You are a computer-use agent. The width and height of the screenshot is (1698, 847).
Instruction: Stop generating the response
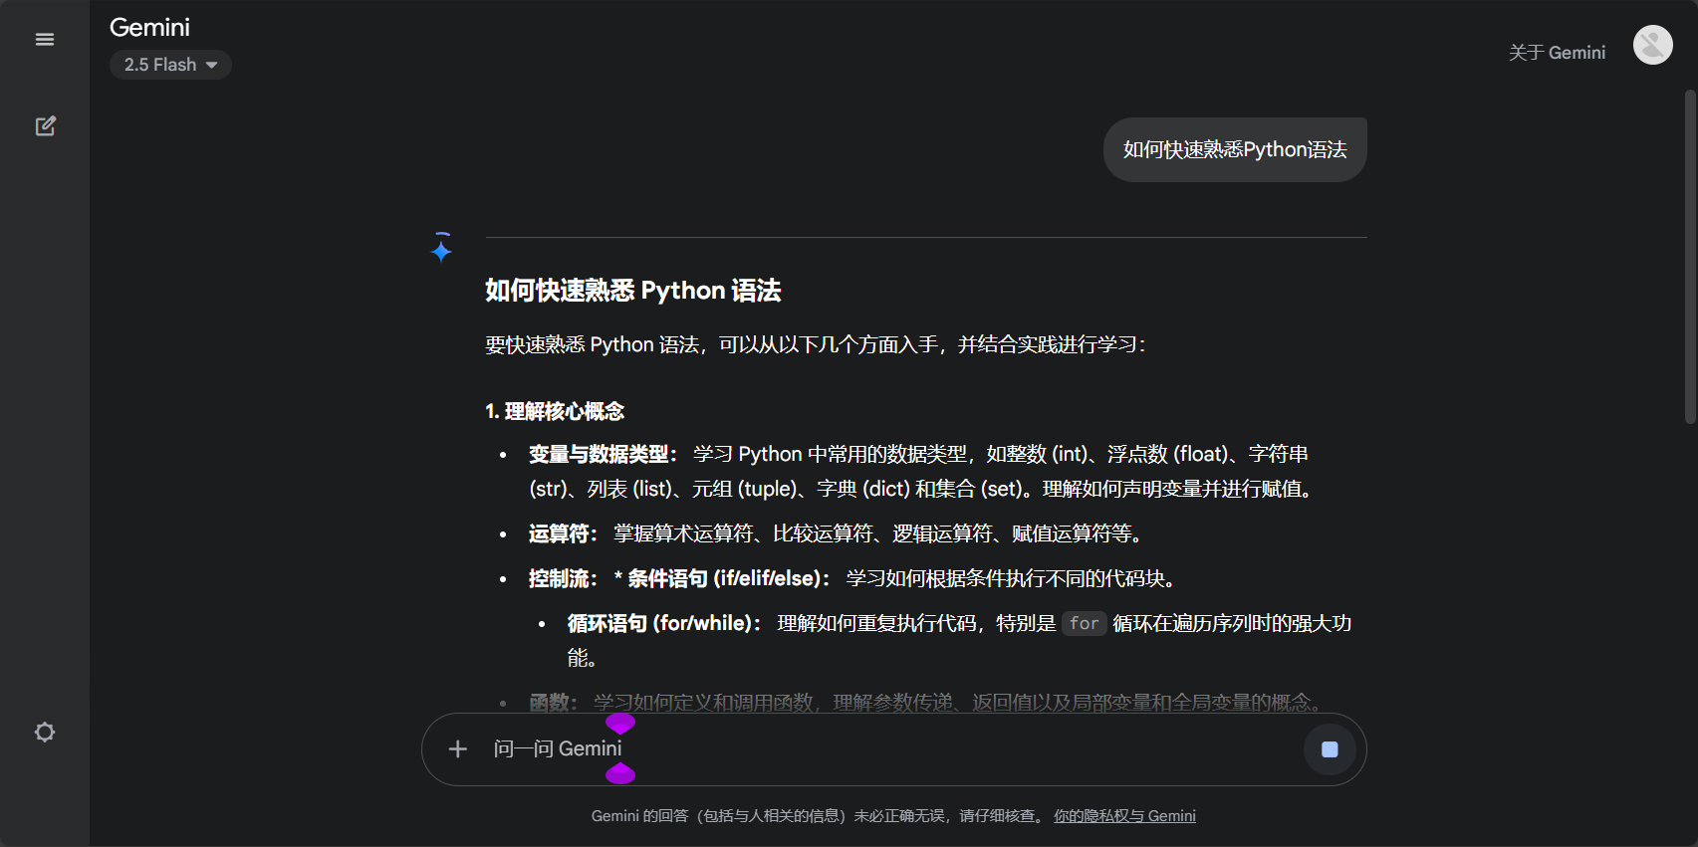point(1330,749)
